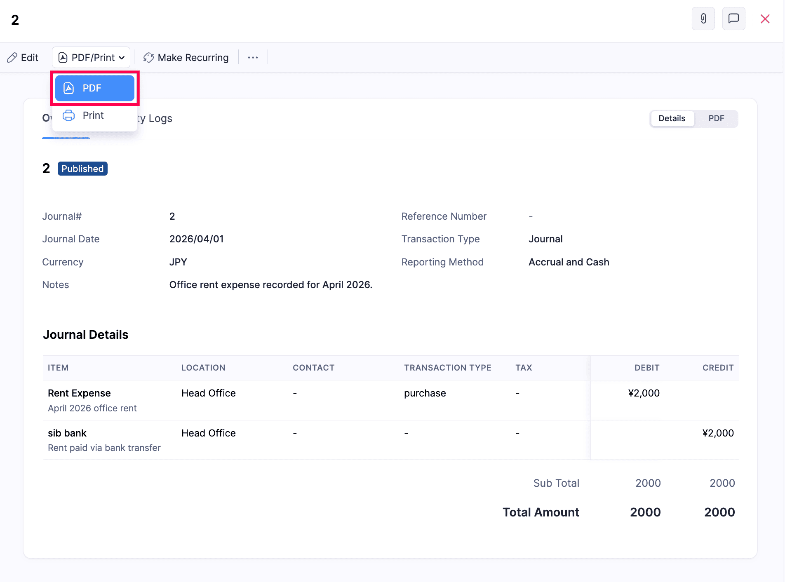785x582 pixels.
Task: Select the sib bank line item
Action: pyautogui.click(x=67, y=433)
